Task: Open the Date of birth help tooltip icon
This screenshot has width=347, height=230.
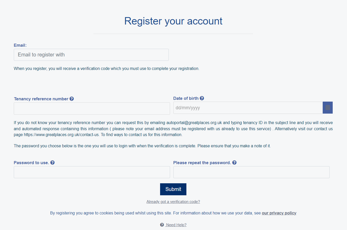Action: [202, 98]
